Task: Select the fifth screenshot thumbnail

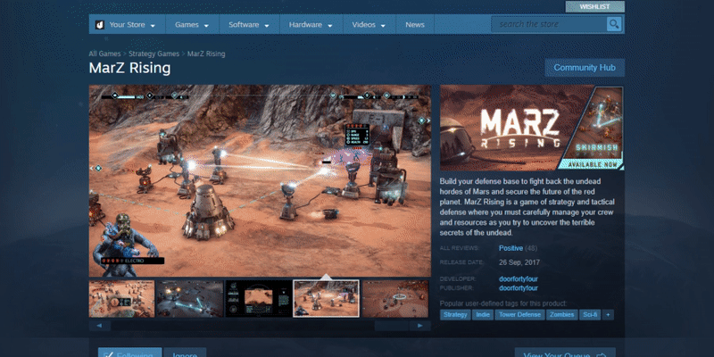Action: click(x=395, y=299)
